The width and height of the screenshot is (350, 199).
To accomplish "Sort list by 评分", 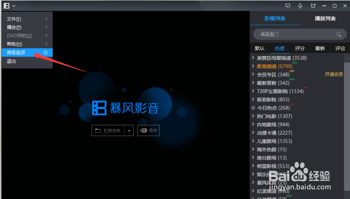I will 300,48.
